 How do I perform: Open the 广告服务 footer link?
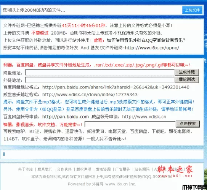123,169
